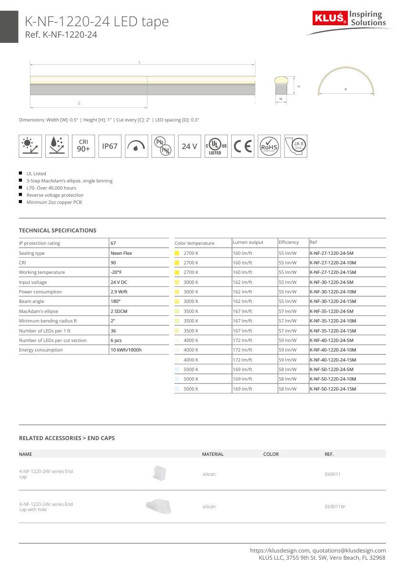Click the JA8 California icon
The height and width of the screenshot is (573, 405).
tap(296, 146)
